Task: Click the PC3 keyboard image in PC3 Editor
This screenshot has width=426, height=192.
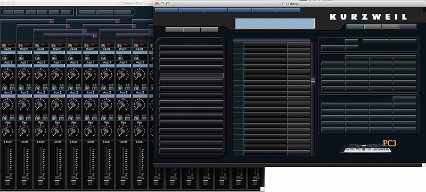Action: click(366, 148)
